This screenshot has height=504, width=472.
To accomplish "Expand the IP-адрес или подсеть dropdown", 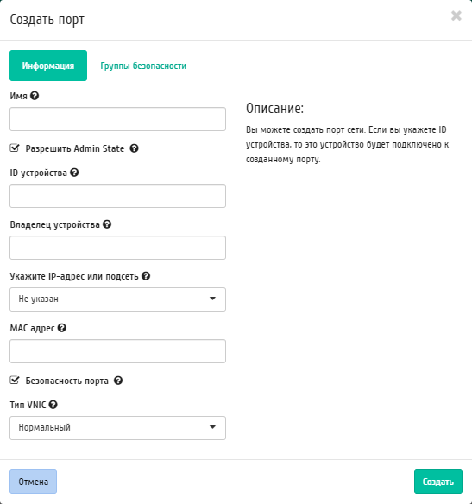I will [x=117, y=299].
